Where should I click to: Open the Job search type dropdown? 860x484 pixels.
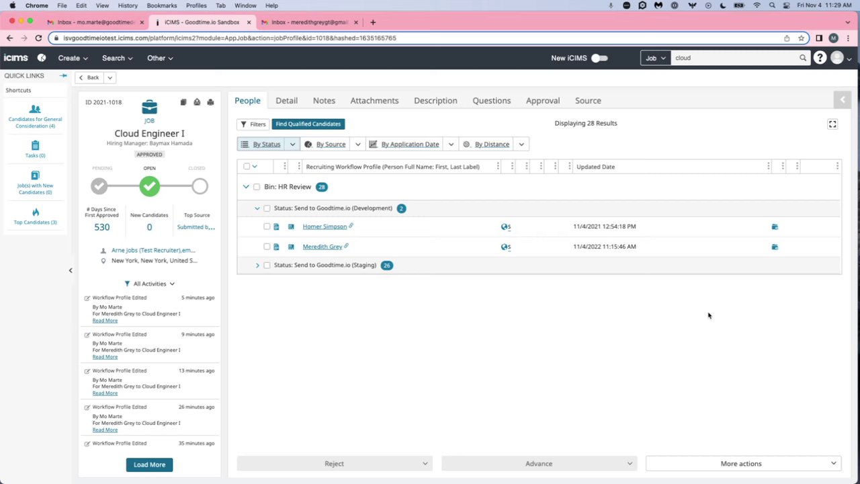coord(655,58)
